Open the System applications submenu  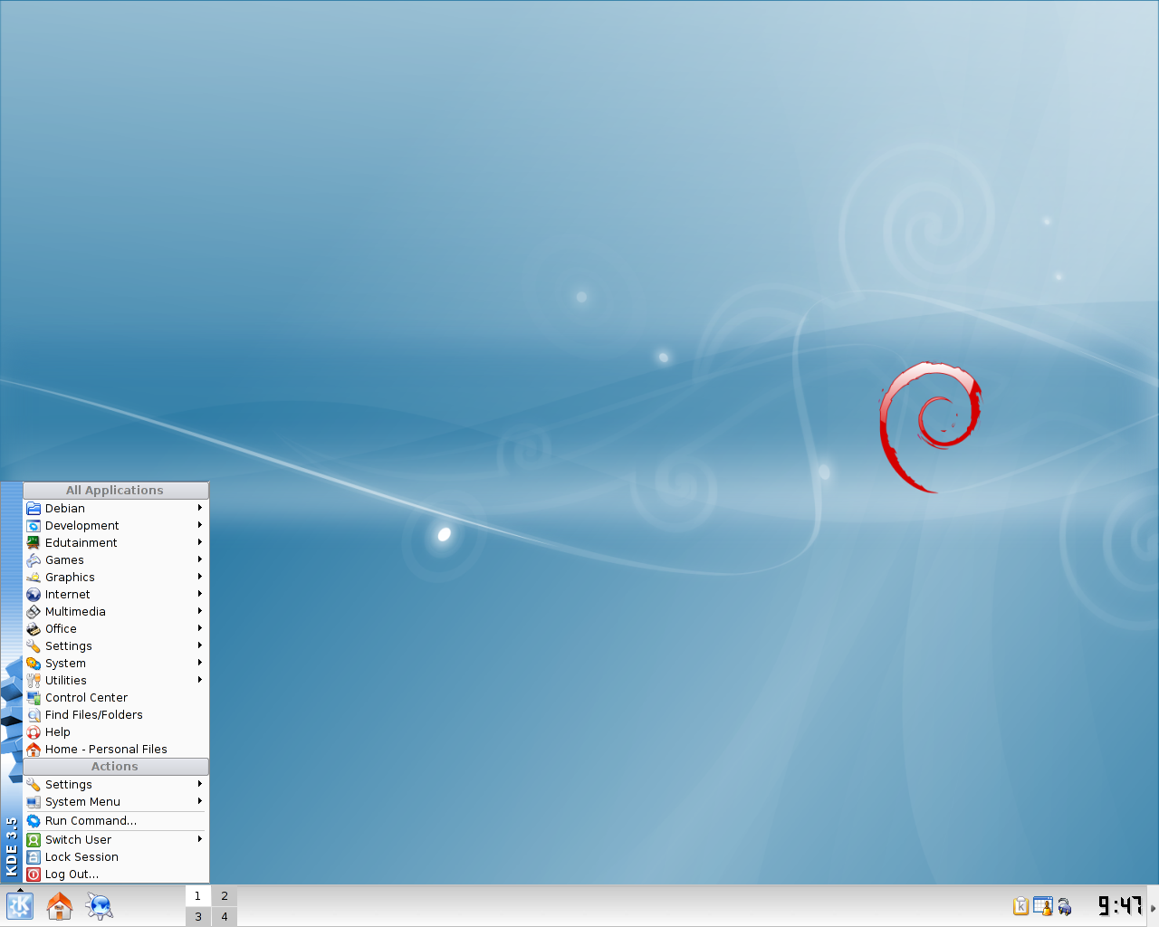click(x=116, y=664)
